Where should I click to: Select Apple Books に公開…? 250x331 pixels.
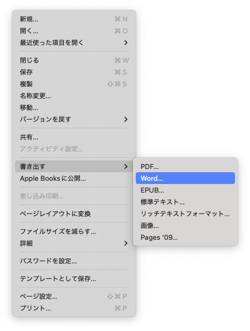coord(74,178)
